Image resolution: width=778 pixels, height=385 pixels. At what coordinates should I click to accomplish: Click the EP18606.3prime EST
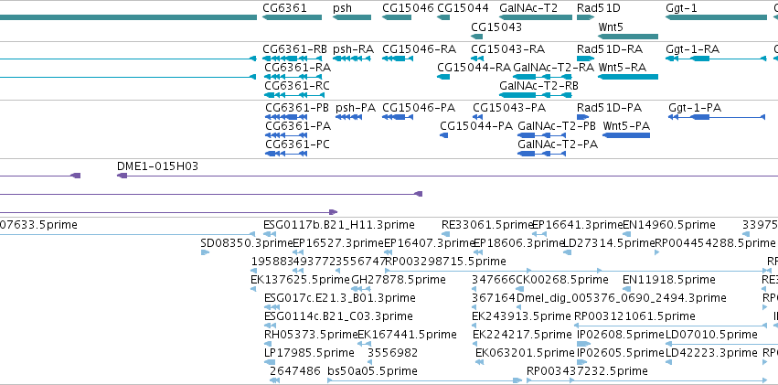point(478,252)
